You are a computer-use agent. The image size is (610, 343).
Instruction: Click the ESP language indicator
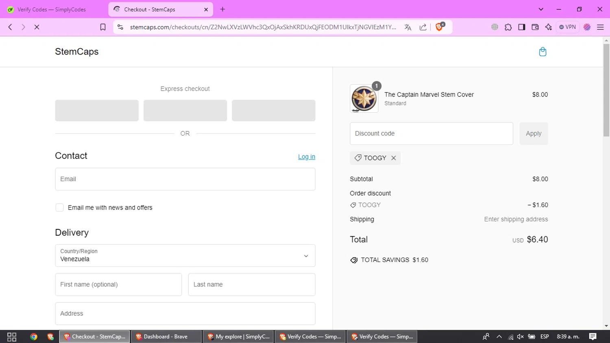(545, 336)
